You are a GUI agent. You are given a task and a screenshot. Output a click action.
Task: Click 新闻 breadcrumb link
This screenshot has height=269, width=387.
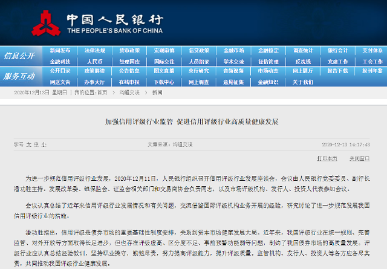[x=157, y=93]
